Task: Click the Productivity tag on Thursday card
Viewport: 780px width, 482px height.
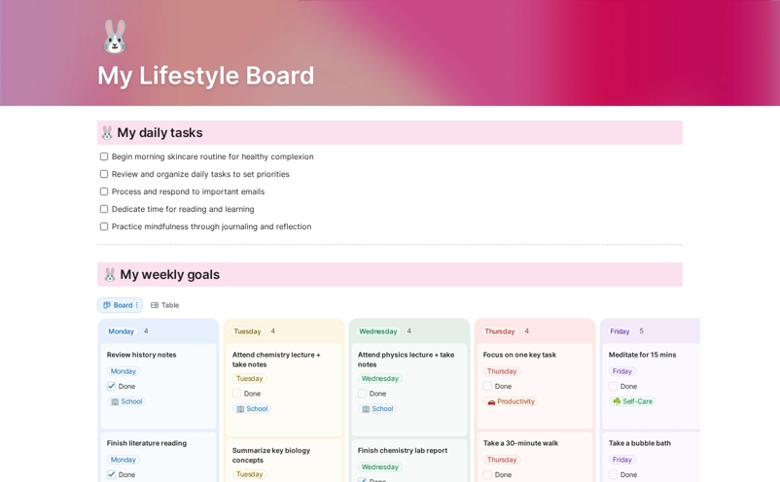Action: [511, 401]
